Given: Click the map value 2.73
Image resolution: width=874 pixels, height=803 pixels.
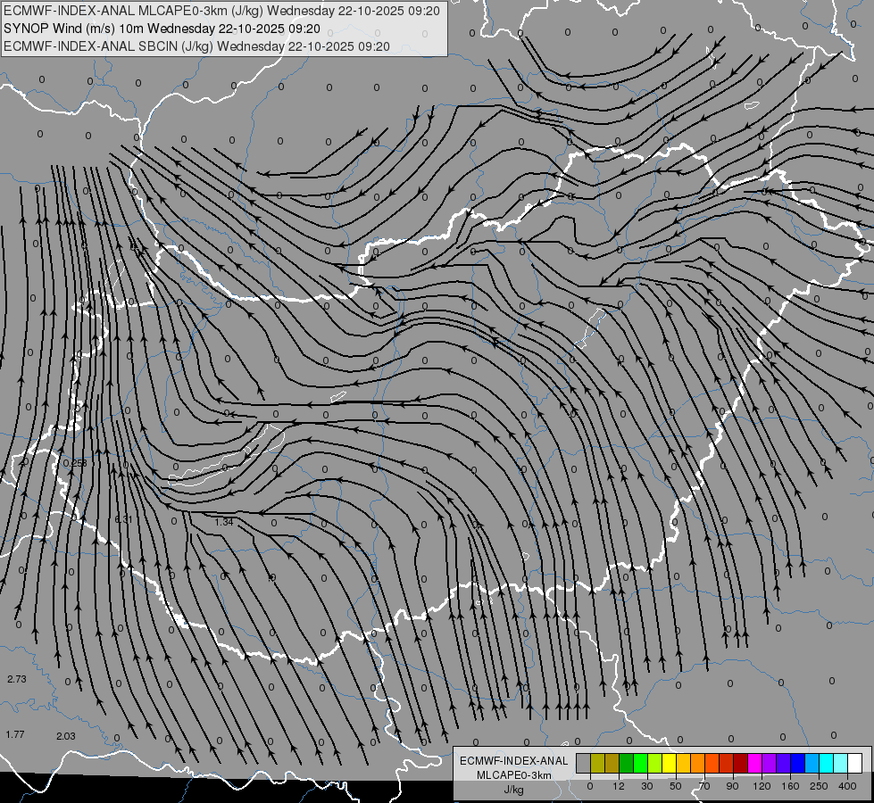Looking at the screenshot, I should tap(17, 679).
